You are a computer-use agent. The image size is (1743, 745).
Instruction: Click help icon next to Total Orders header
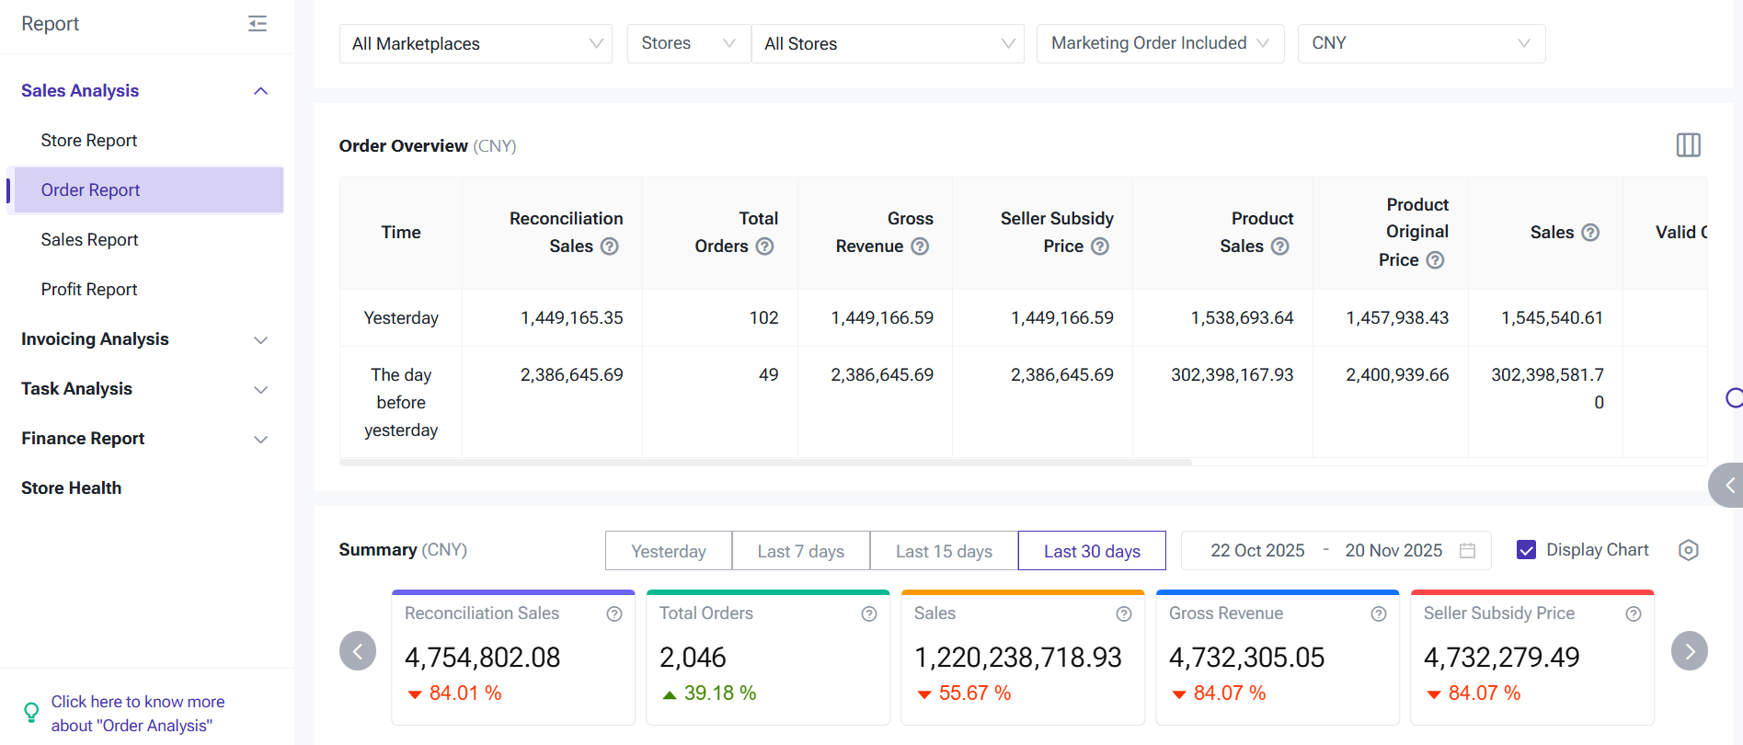pyautogui.click(x=764, y=246)
